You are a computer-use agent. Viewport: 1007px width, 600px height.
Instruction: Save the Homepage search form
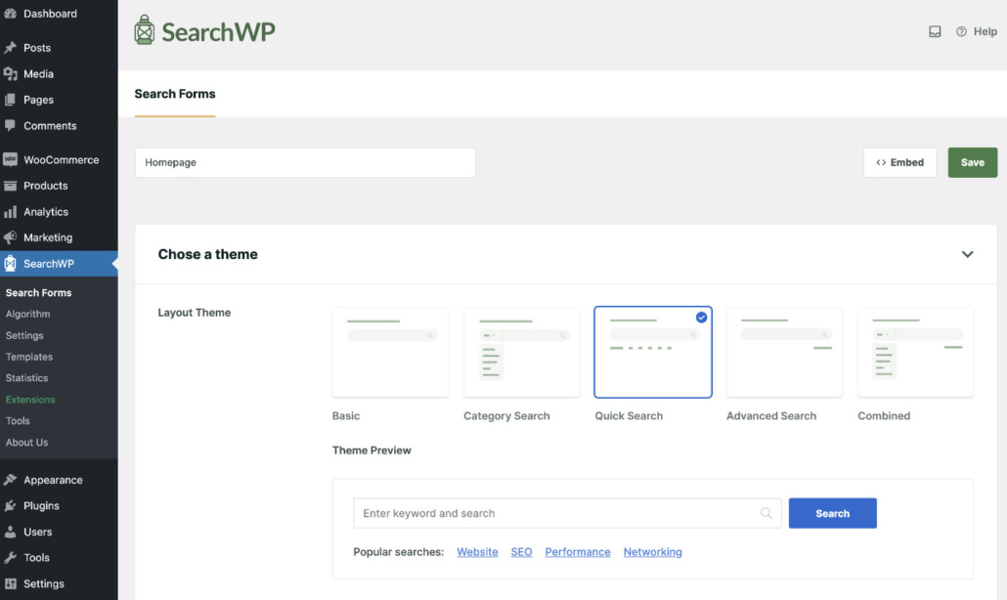[972, 162]
